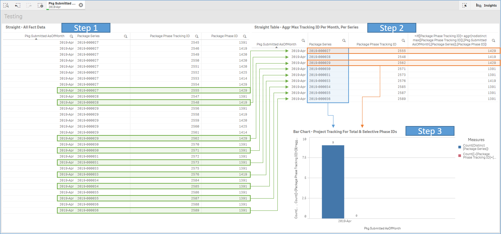
Task: Click the search icon on Package Series column
Action: (x=126, y=36)
